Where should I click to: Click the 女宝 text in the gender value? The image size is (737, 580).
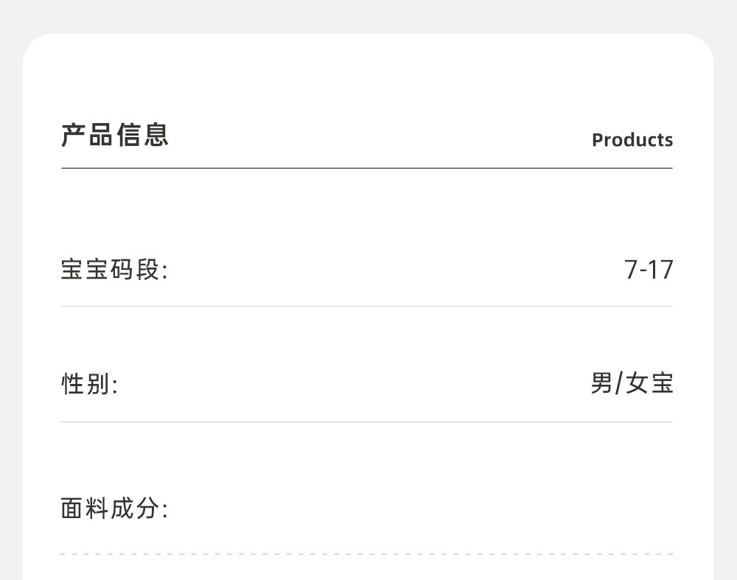point(650,383)
